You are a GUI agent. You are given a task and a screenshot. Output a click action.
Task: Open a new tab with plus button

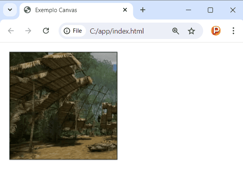(x=143, y=10)
